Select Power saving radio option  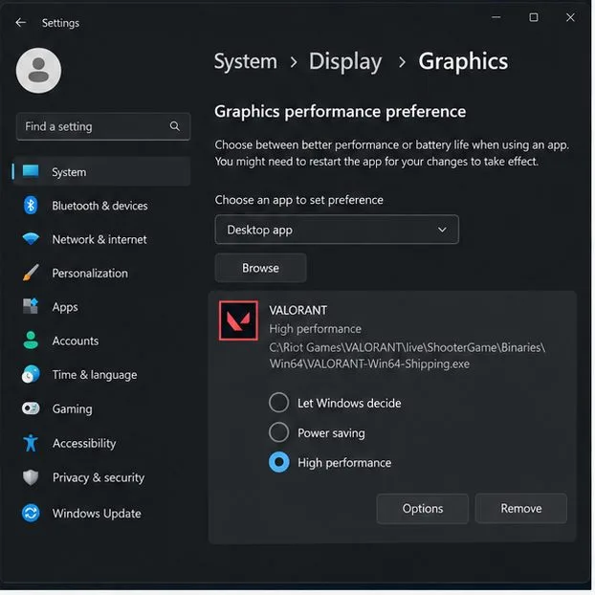tap(279, 432)
